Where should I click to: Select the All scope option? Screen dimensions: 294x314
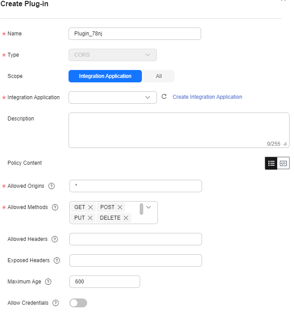159,76
